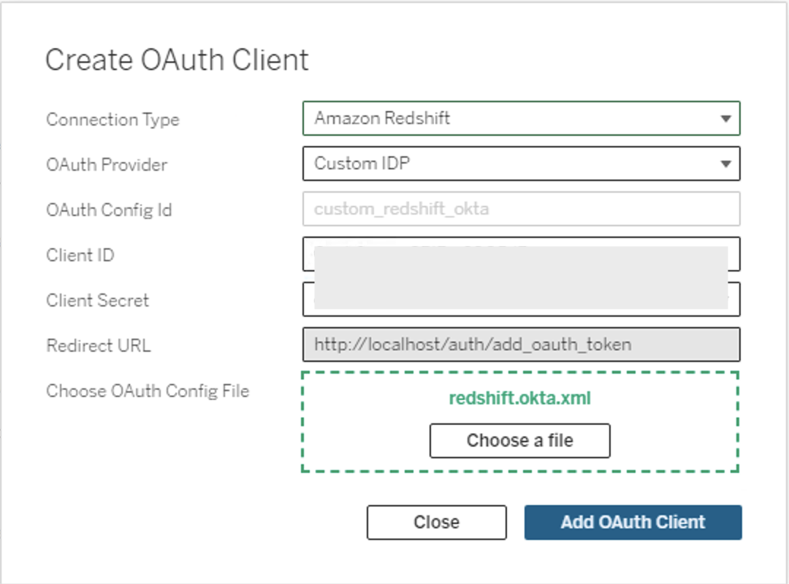This screenshot has height=584, width=789.
Task: Click the Choose OAuth Config File label
Action: point(148,391)
